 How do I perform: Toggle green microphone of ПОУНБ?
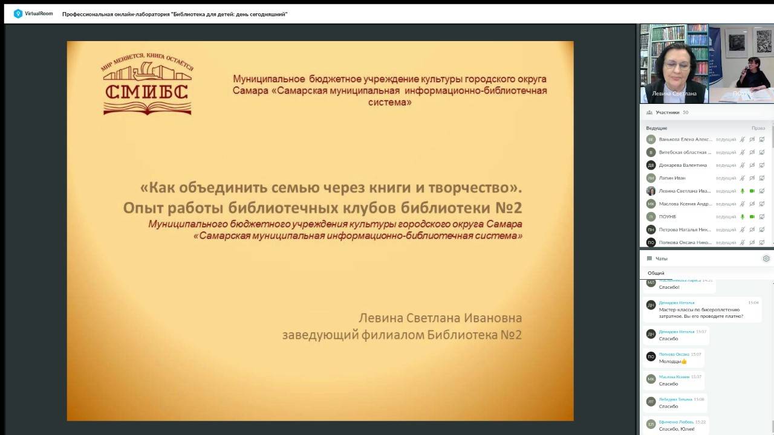coord(743,217)
